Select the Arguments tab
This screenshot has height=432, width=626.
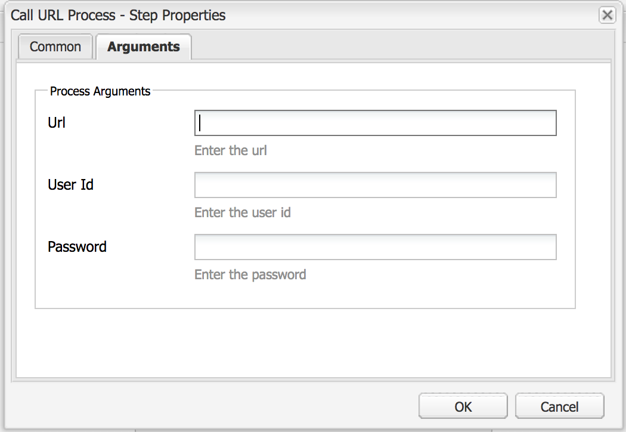click(x=144, y=47)
